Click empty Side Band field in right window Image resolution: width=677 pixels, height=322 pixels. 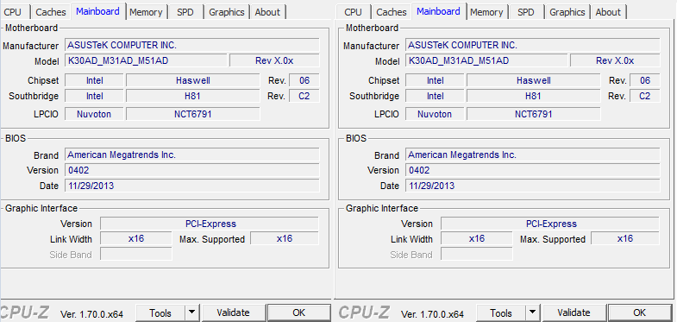(477, 254)
